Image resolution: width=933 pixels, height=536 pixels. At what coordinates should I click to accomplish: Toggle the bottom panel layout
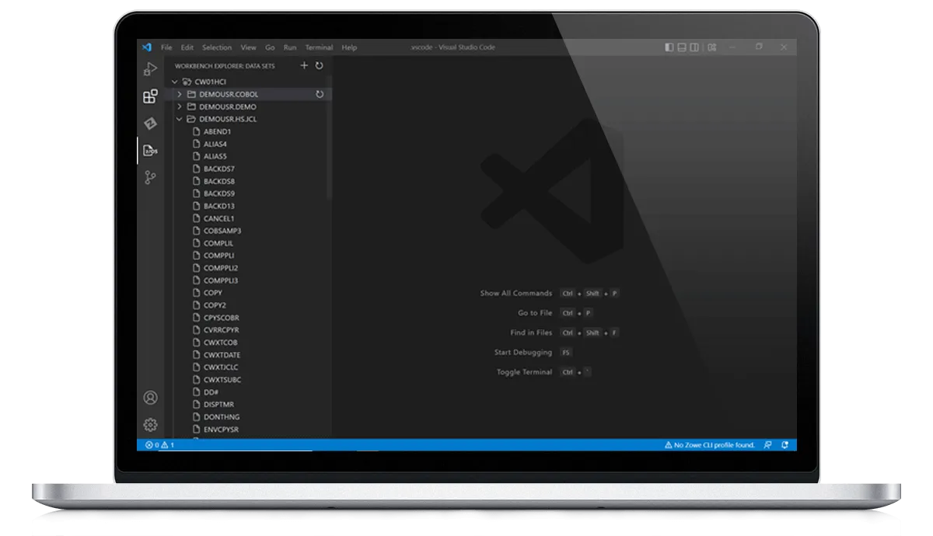682,47
